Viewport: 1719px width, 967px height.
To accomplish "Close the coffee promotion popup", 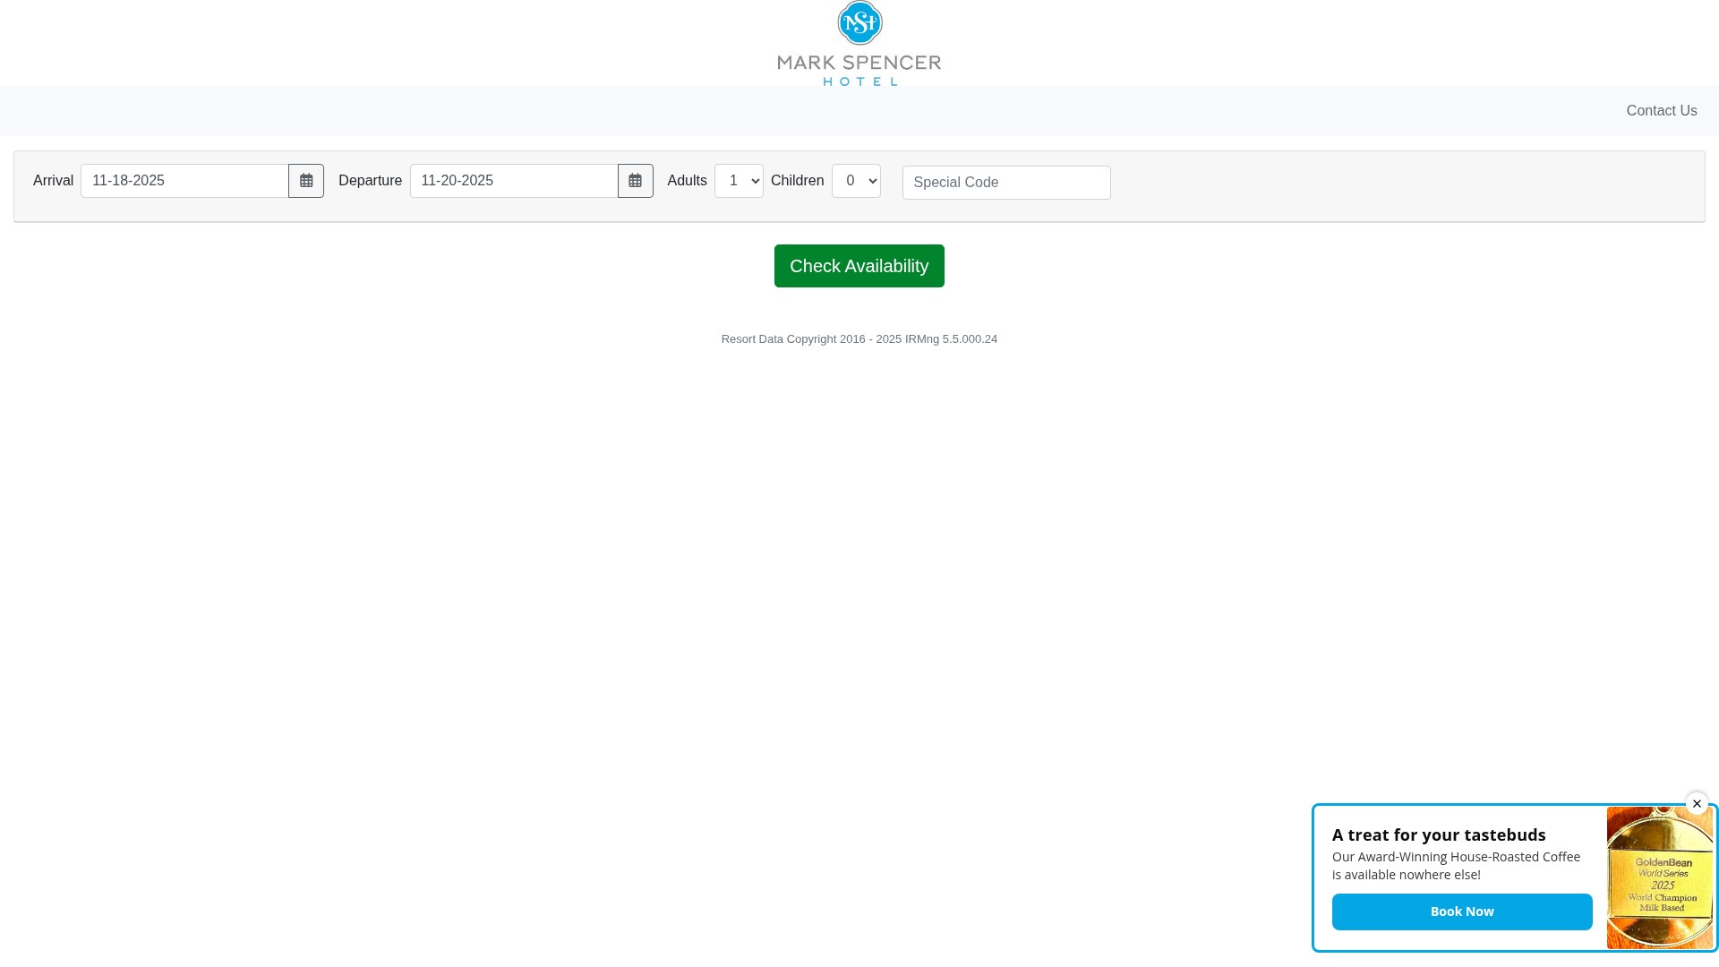I will click(1697, 804).
